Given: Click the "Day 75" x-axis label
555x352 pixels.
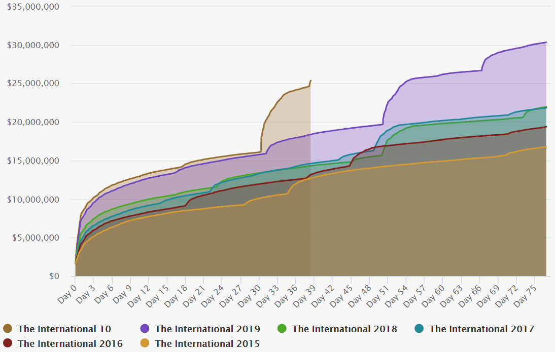Looking at the screenshot, I should [526, 295].
